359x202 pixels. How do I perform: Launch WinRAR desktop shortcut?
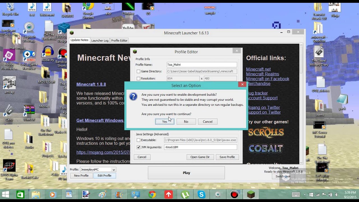29,113
